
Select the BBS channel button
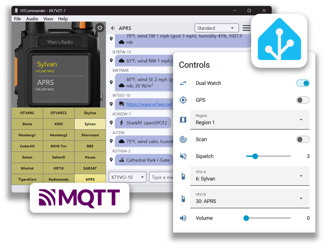(90, 146)
